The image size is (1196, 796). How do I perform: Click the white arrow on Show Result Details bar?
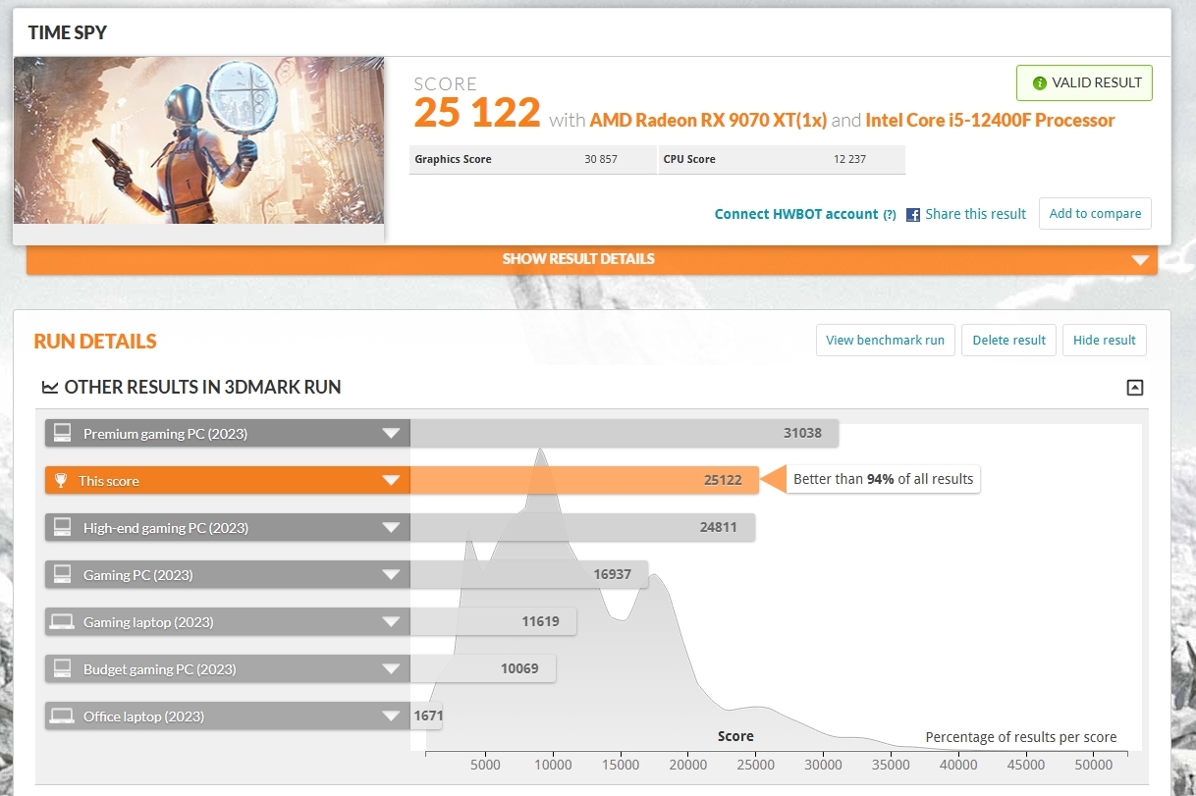tap(1140, 260)
